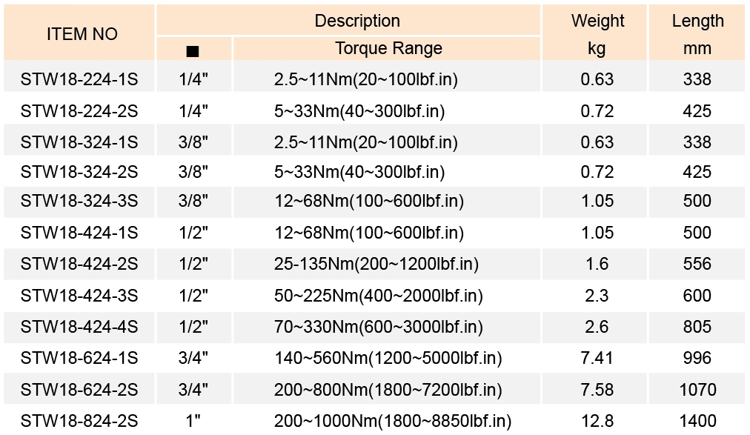750x435 pixels.
Task: Click the black square drive size icon
Action: (x=193, y=51)
